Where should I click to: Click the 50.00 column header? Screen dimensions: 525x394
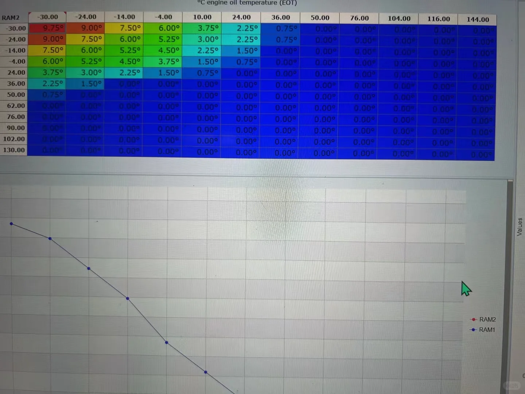coord(320,18)
